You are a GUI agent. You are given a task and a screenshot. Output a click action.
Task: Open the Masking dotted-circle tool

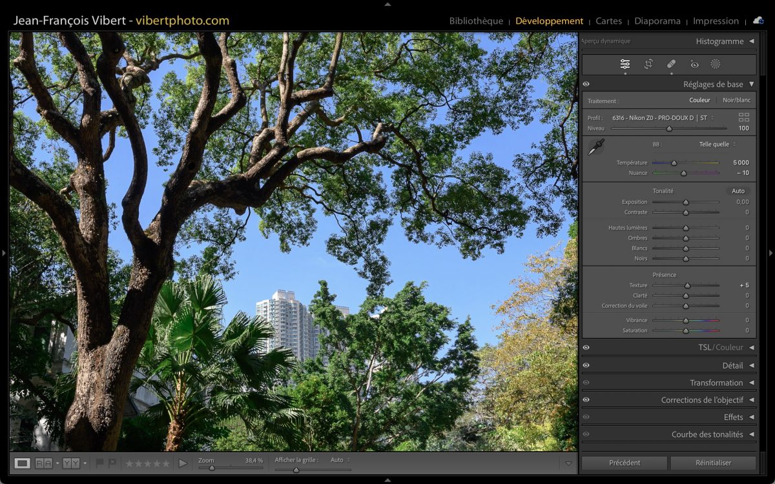[716, 64]
